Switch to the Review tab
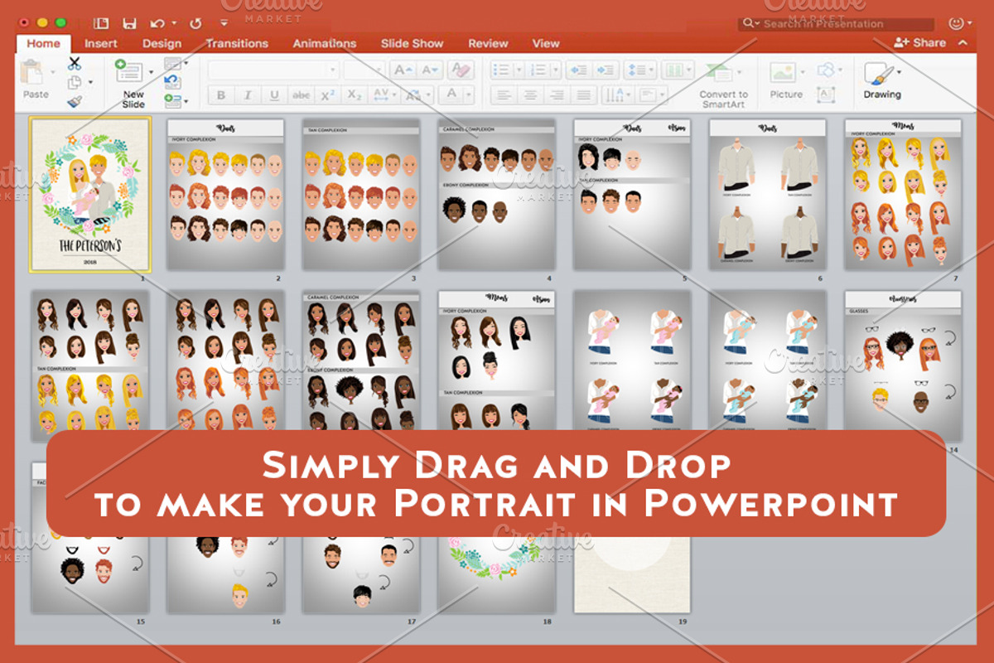Screen dimensions: 994x663 tap(488, 44)
